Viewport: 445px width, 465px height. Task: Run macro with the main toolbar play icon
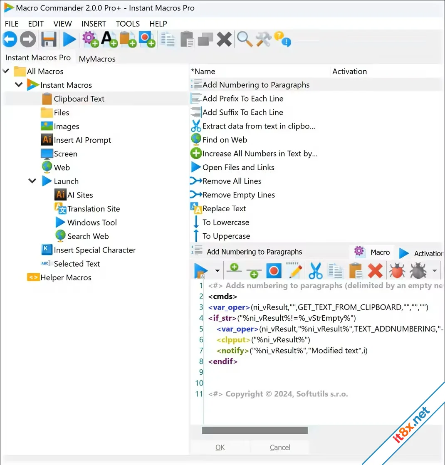[70, 40]
